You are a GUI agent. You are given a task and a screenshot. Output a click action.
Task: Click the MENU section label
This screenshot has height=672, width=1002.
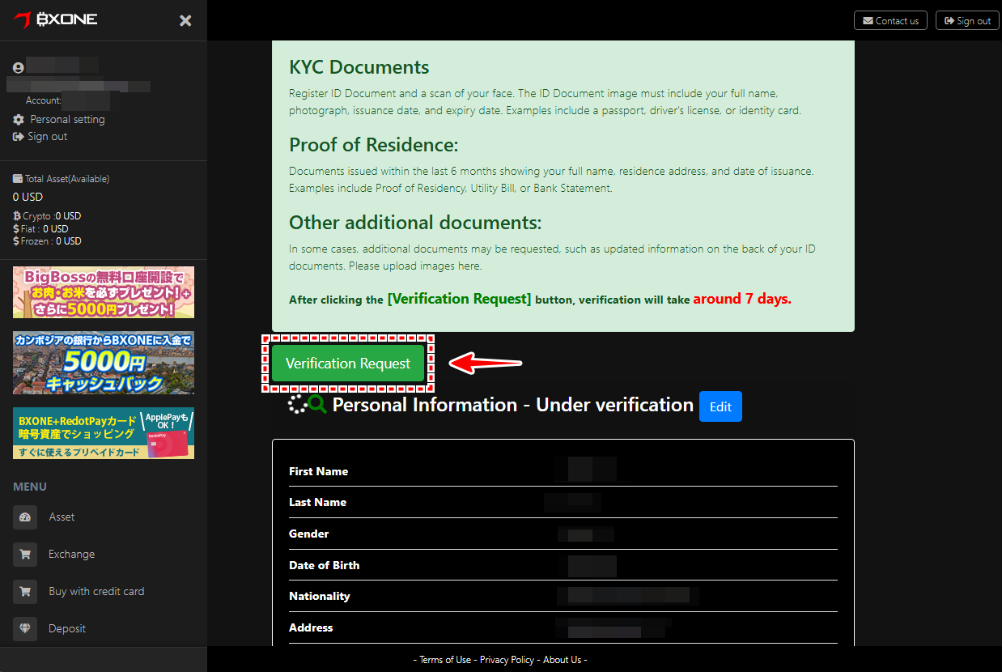30,487
